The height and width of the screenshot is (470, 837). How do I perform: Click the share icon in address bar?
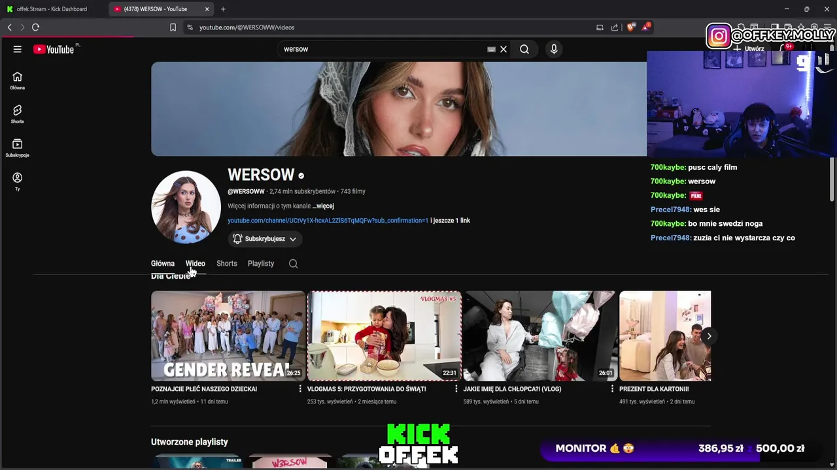(615, 27)
